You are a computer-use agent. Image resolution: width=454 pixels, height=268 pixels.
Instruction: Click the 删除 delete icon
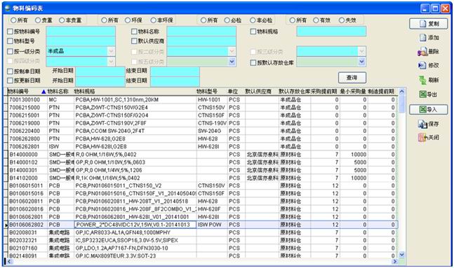pyautogui.click(x=422, y=52)
